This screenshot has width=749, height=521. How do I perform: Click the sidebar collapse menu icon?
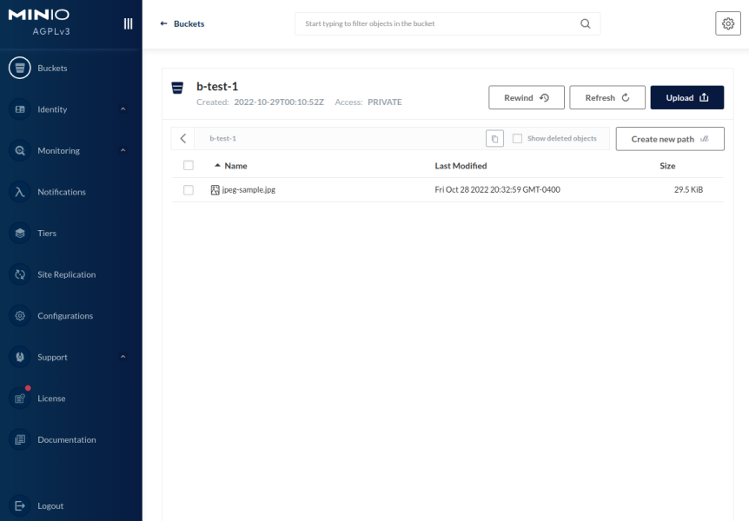tap(129, 23)
